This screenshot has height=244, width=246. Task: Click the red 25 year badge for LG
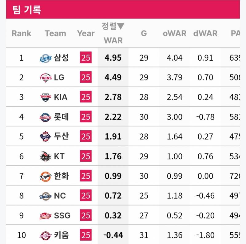[86, 77]
